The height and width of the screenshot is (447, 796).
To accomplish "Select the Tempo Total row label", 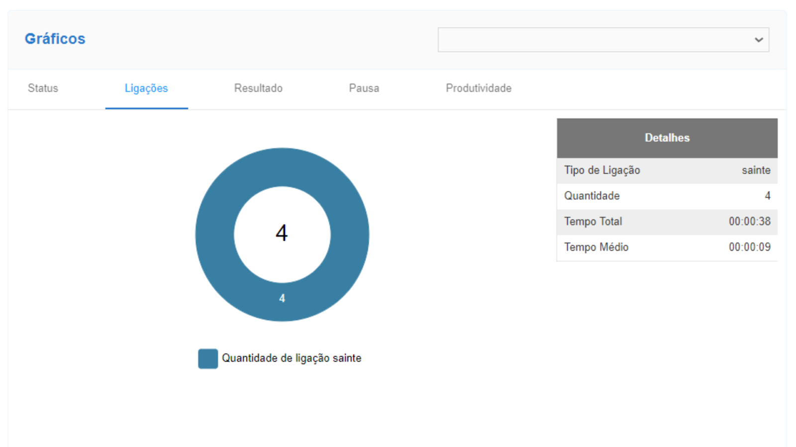I will click(593, 222).
